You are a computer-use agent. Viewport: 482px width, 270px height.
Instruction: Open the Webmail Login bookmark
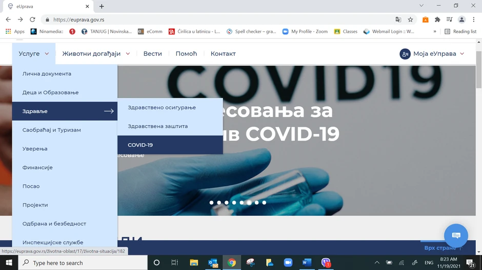click(x=389, y=32)
